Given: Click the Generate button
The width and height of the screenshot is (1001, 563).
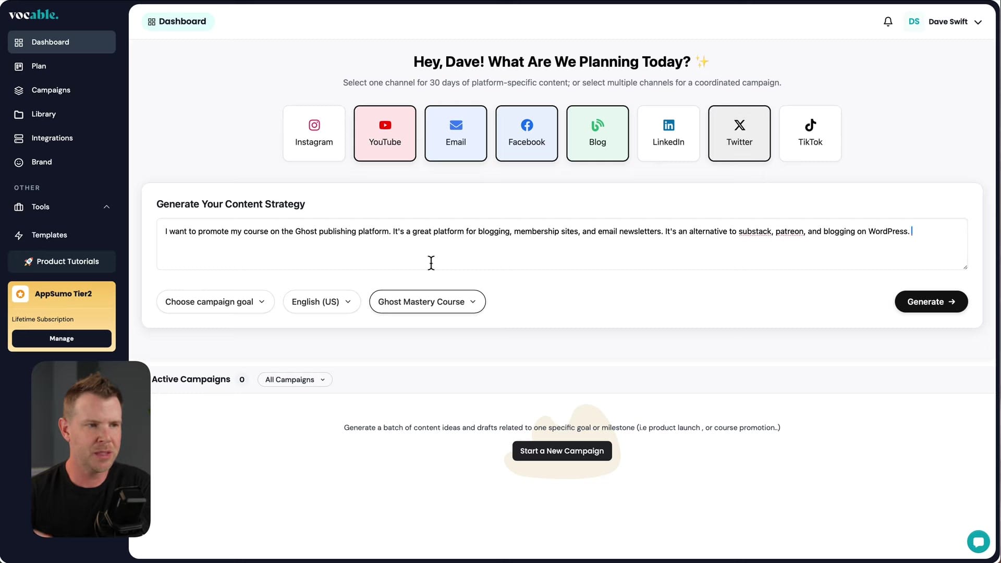Looking at the screenshot, I should (931, 302).
